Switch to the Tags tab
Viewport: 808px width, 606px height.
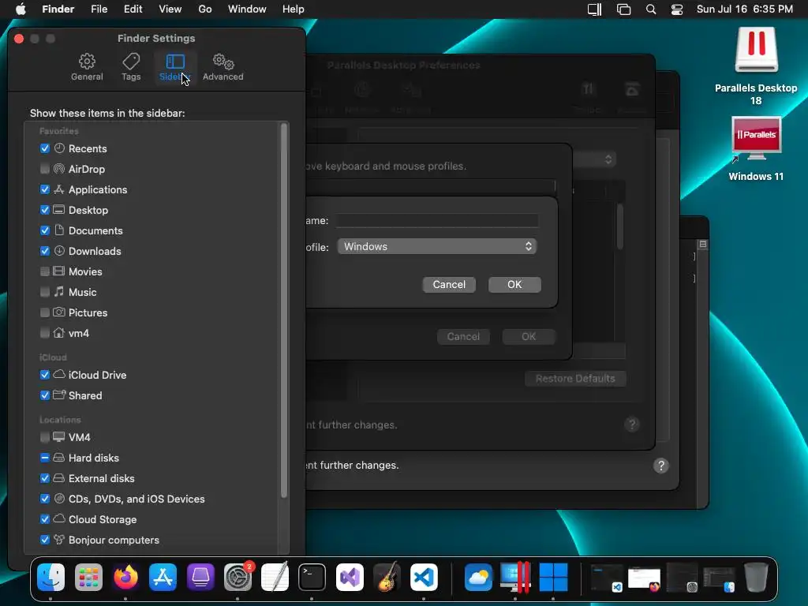131,67
